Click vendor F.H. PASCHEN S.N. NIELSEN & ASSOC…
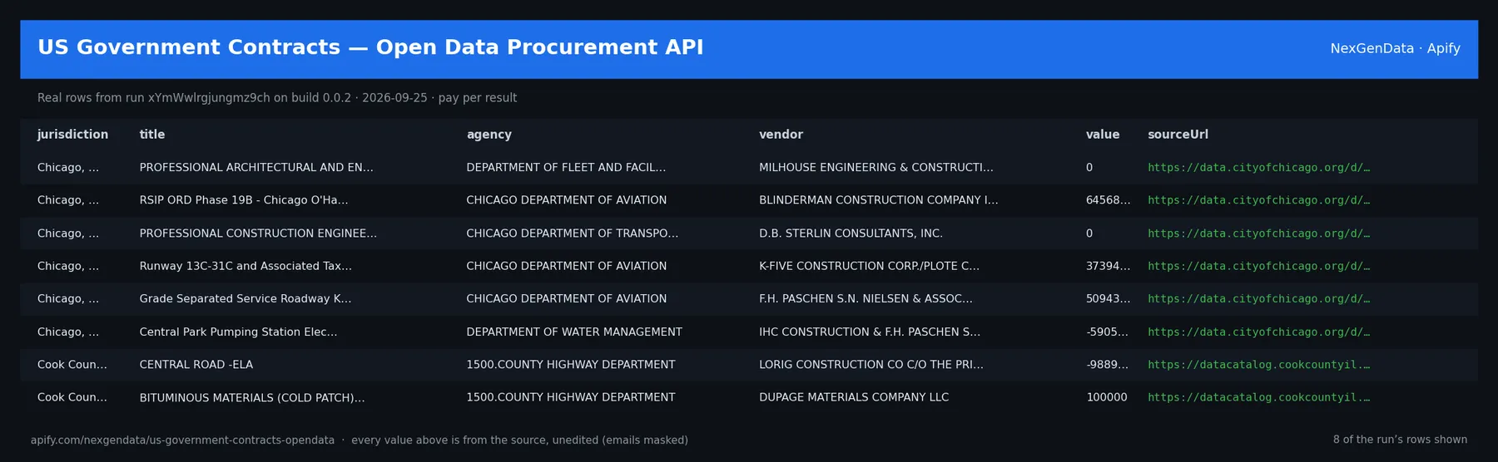 pos(866,299)
